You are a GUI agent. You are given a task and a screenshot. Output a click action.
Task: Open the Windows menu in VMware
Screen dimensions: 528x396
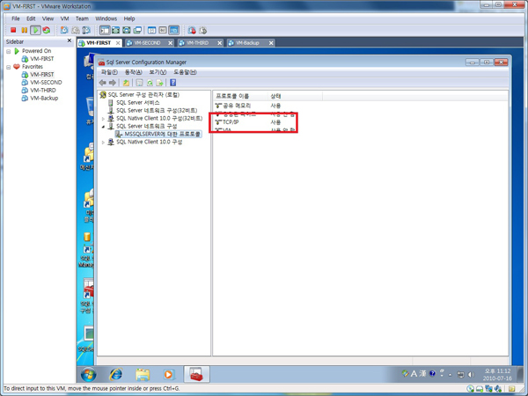click(106, 18)
